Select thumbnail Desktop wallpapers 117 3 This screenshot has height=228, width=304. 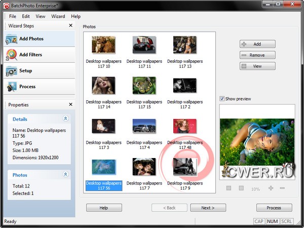(103, 126)
